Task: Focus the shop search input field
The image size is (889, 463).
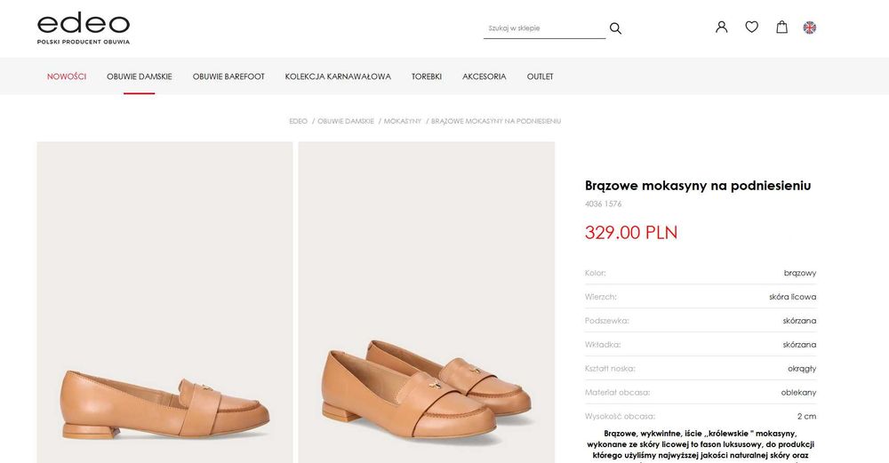Action: tap(544, 28)
